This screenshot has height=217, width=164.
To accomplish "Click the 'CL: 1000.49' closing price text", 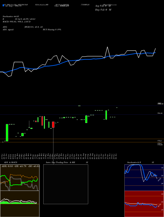I will [x=62, y=6].
